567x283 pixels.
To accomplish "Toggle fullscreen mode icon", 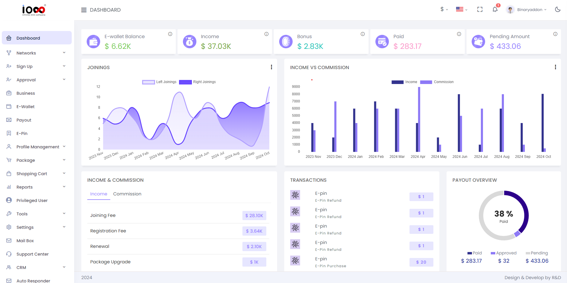I will click(x=480, y=10).
